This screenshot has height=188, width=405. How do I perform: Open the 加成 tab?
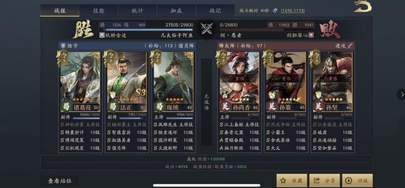point(176,10)
